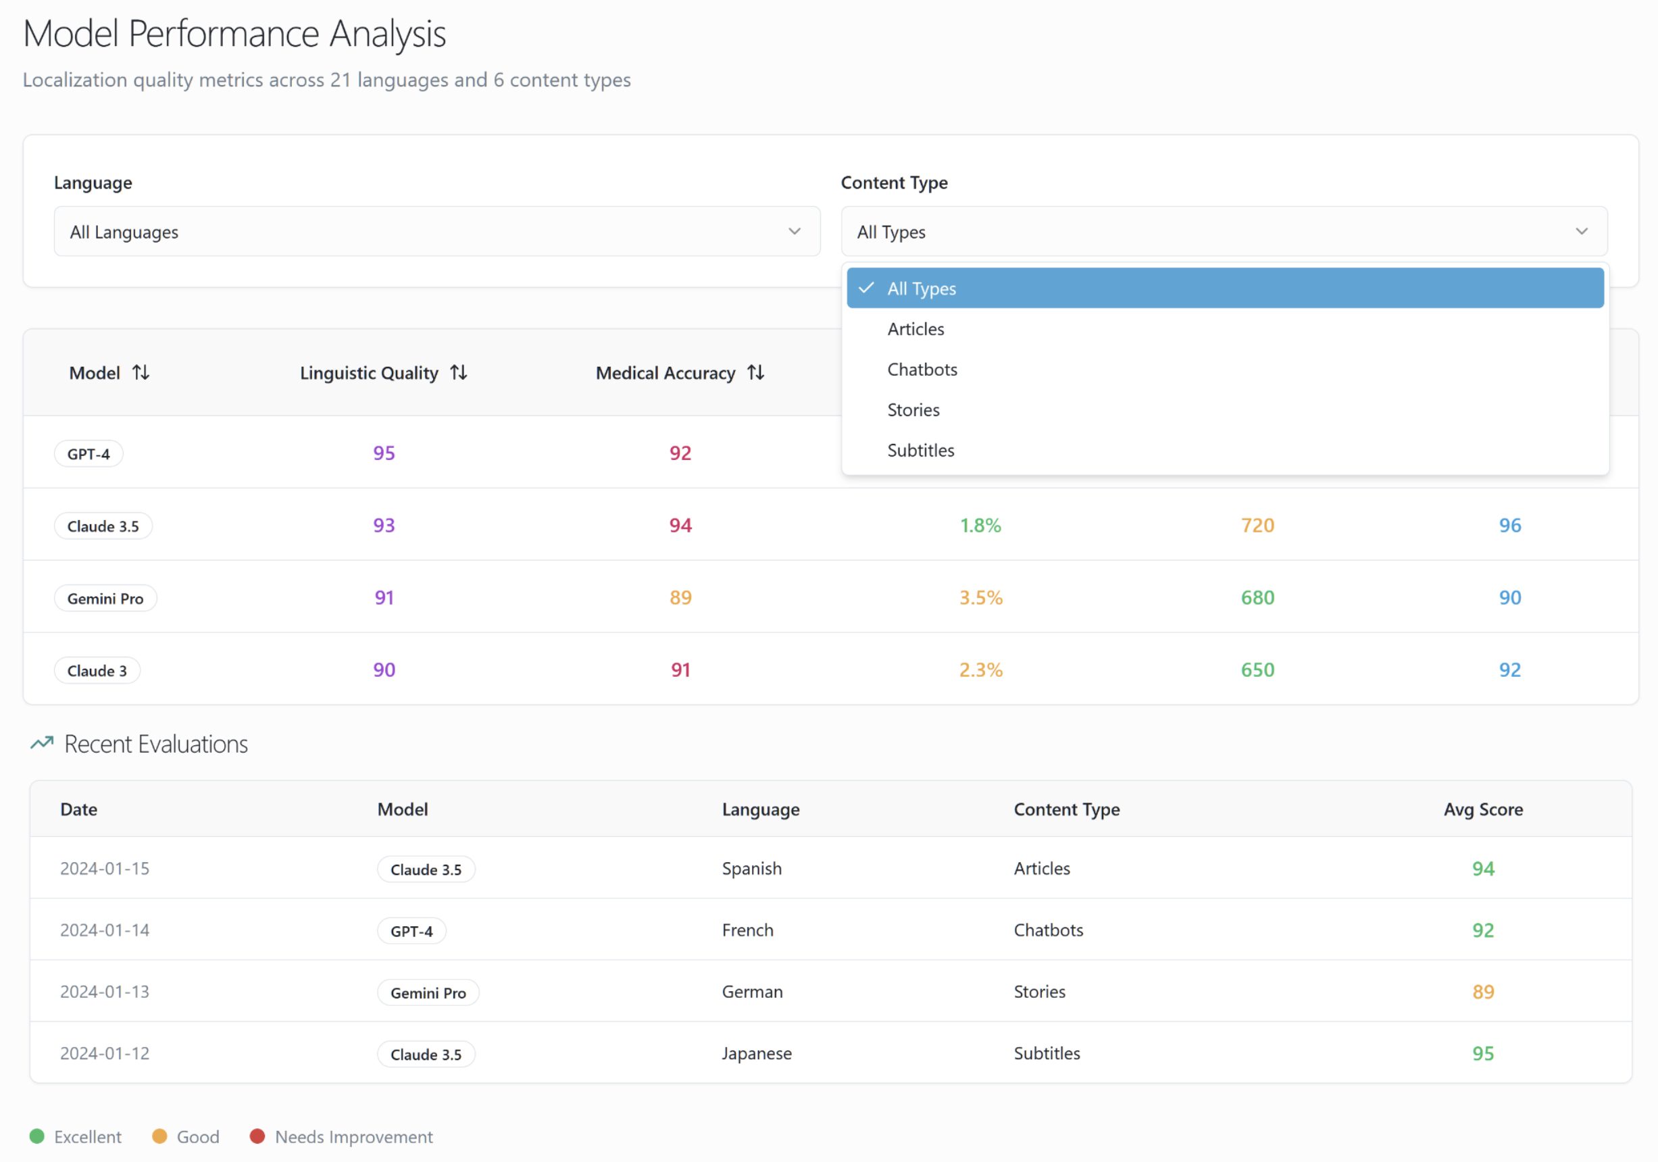Select Chatbots from the content type list

[922, 369]
